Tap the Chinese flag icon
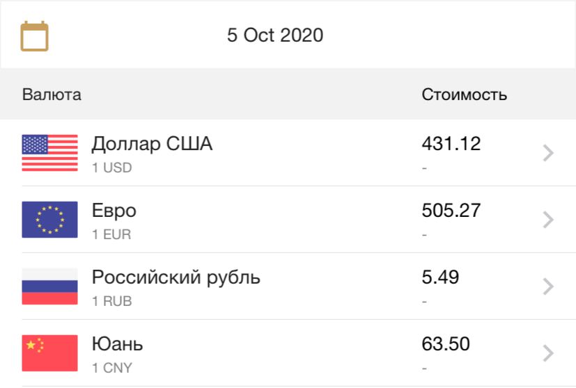This screenshot has width=576, height=388. 49,353
